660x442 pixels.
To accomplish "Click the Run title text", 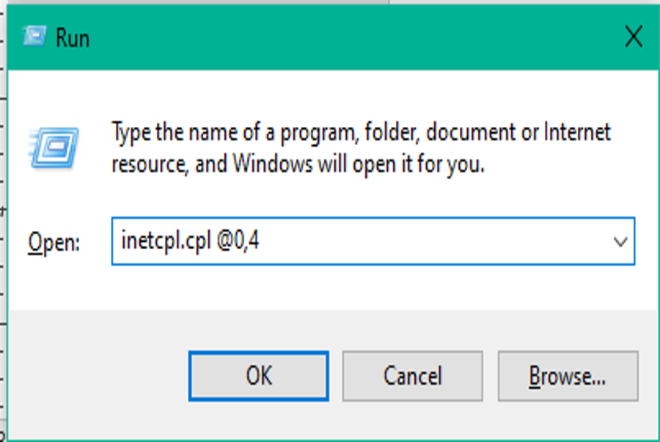I will [x=73, y=38].
